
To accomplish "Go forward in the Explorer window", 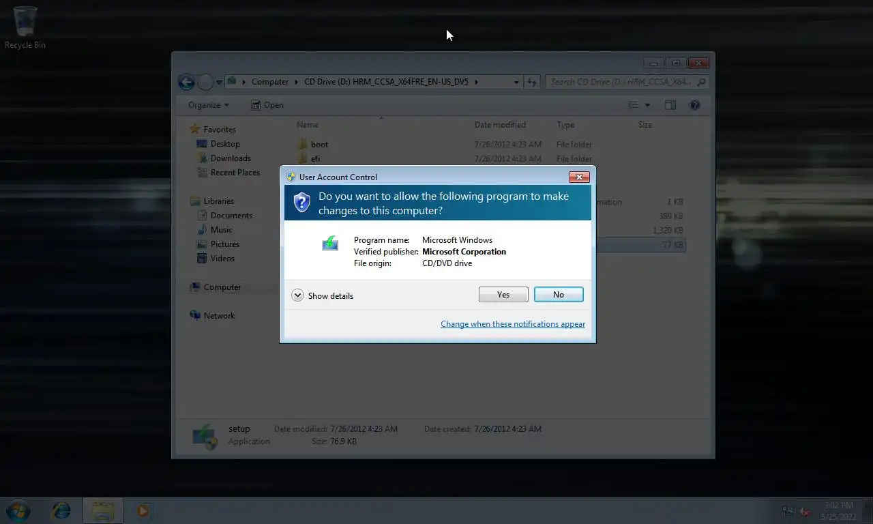I will click(x=205, y=82).
